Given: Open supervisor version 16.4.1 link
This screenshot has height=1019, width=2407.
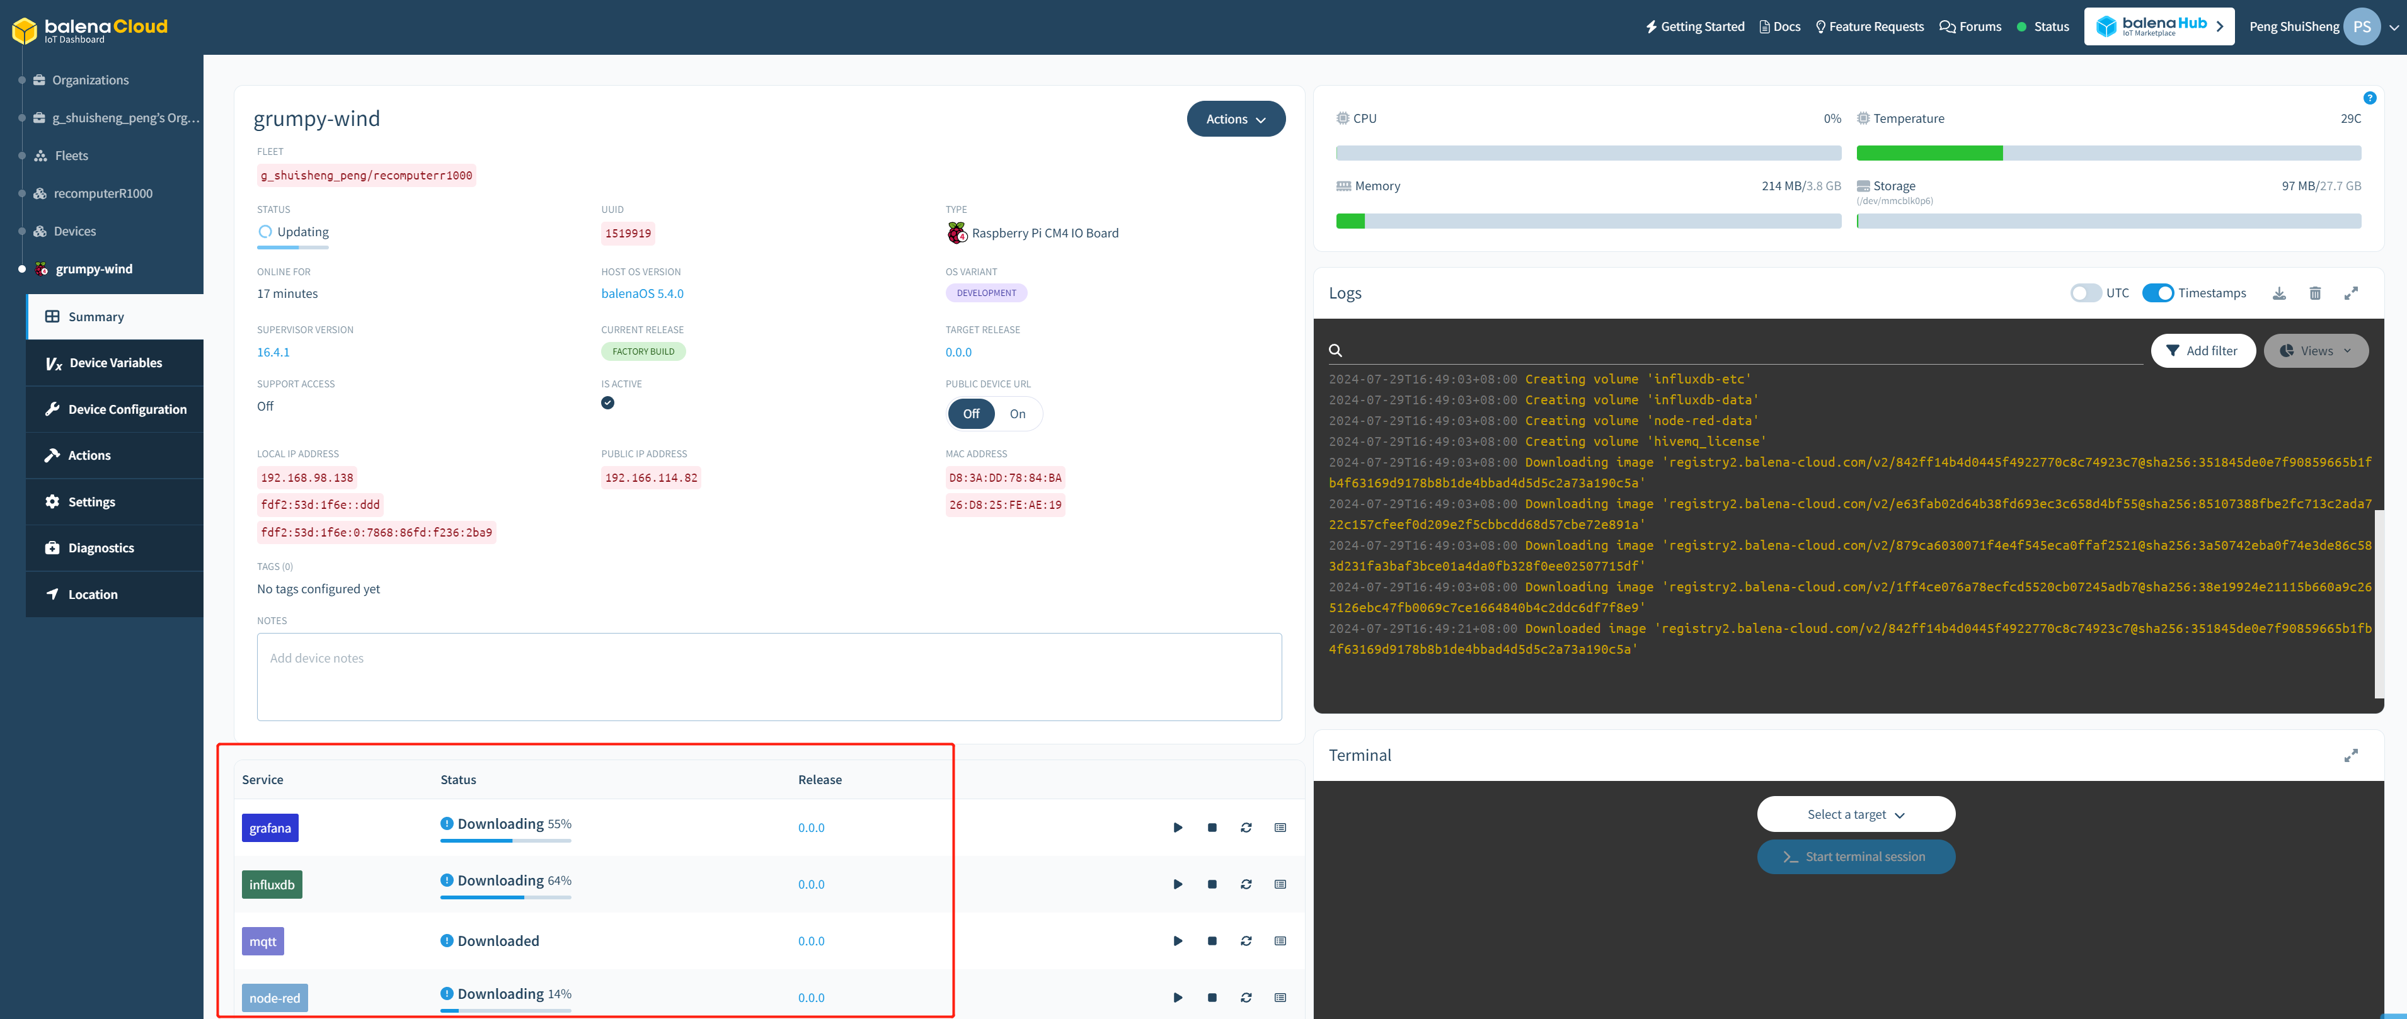Looking at the screenshot, I should 273,352.
